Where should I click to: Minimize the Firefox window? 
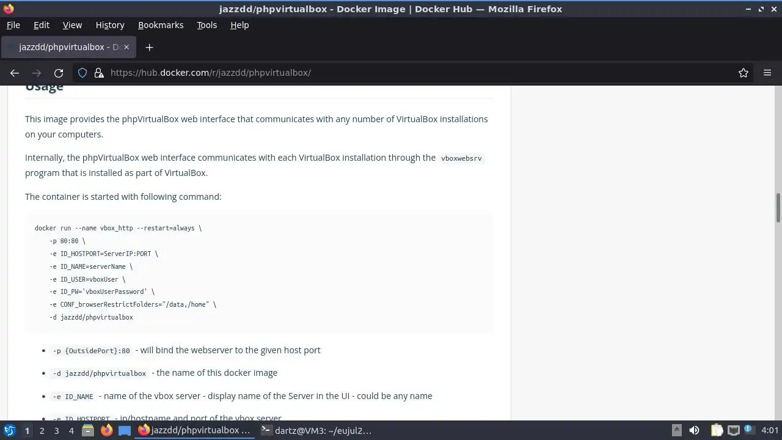[x=748, y=9]
